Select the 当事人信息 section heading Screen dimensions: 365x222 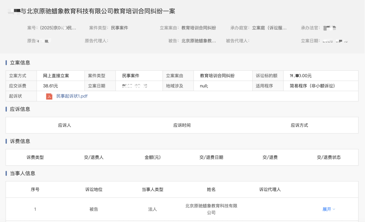point(22,173)
